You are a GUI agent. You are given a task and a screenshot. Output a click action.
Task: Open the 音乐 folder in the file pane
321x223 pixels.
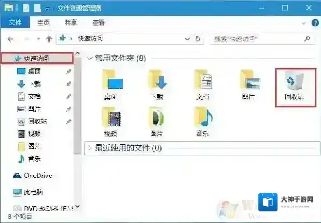coord(203,122)
